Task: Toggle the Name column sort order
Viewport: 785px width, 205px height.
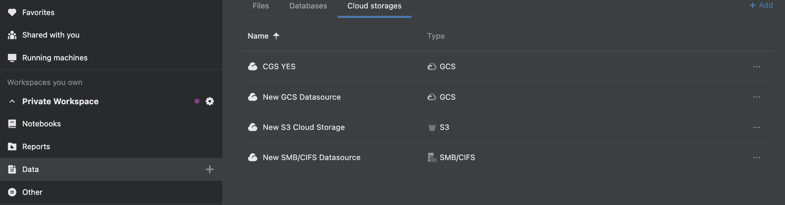Action: [263, 36]
